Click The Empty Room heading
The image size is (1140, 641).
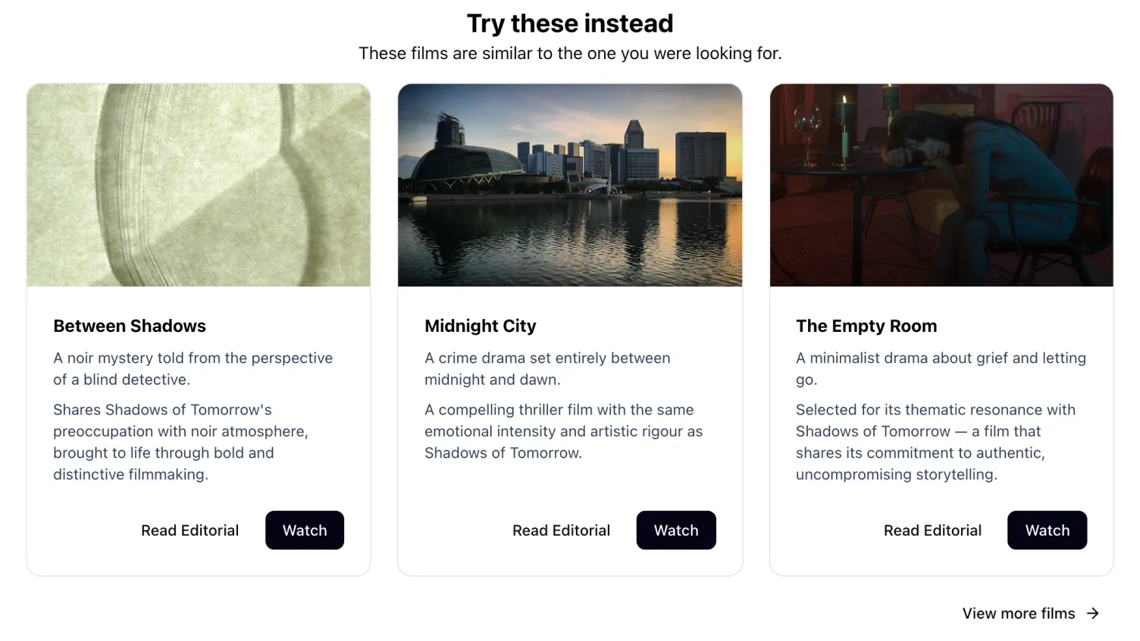[866, 326]
